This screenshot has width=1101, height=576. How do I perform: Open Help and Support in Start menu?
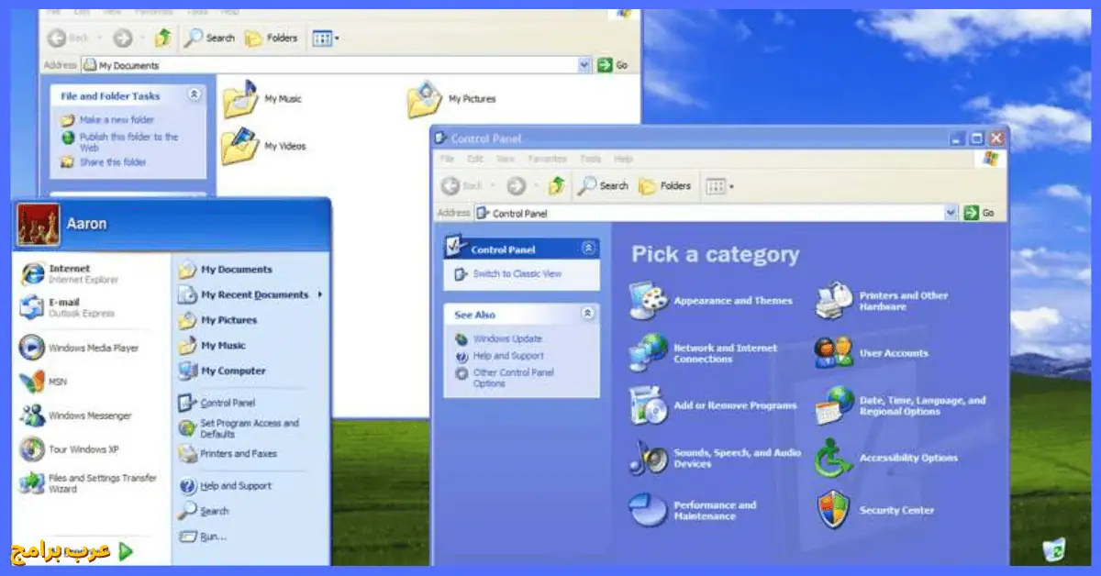pos(225,486)
